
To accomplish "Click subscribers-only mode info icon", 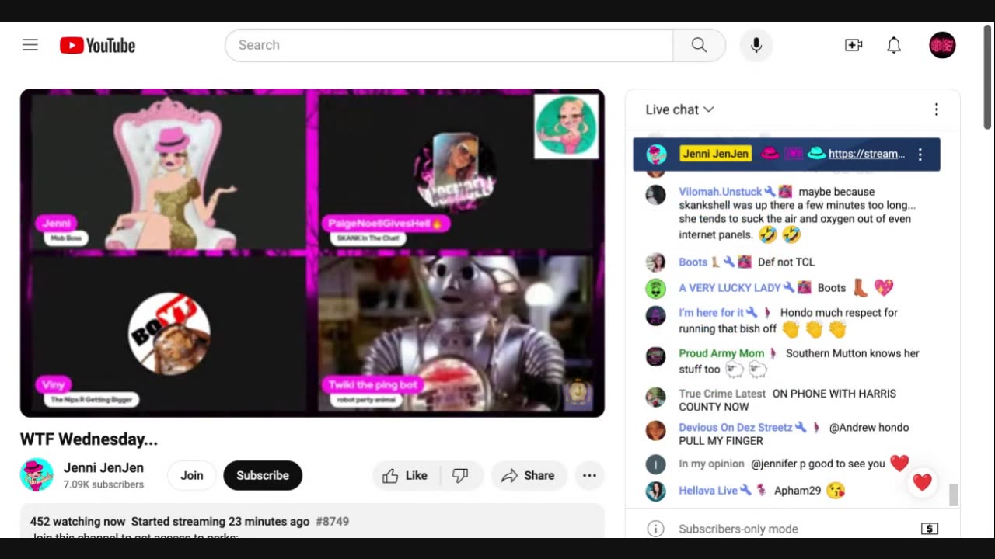I will coord(656,529).
